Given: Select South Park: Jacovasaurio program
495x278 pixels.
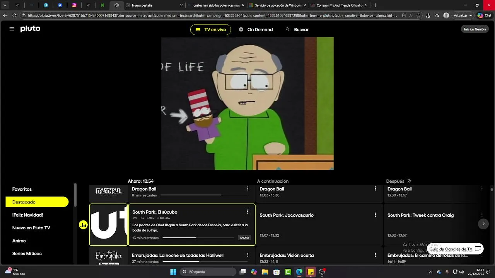Looking at the screenshot, I should tap(319, 225).
